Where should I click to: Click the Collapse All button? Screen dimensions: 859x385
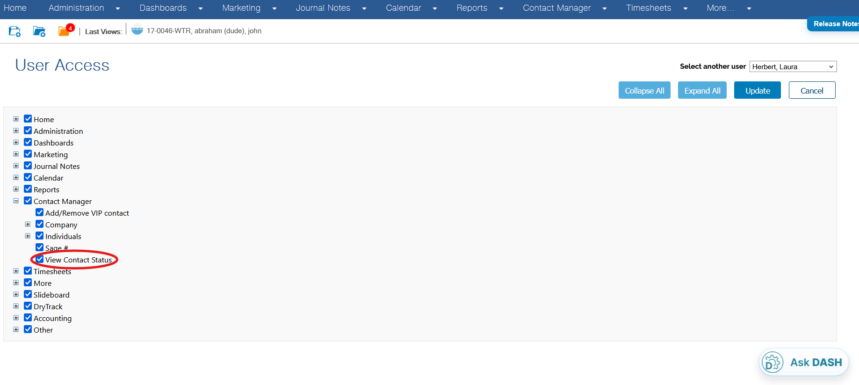click(644, 90)
